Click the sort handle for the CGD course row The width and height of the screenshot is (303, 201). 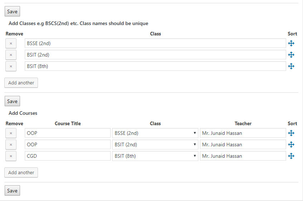(x=291, y=156)
